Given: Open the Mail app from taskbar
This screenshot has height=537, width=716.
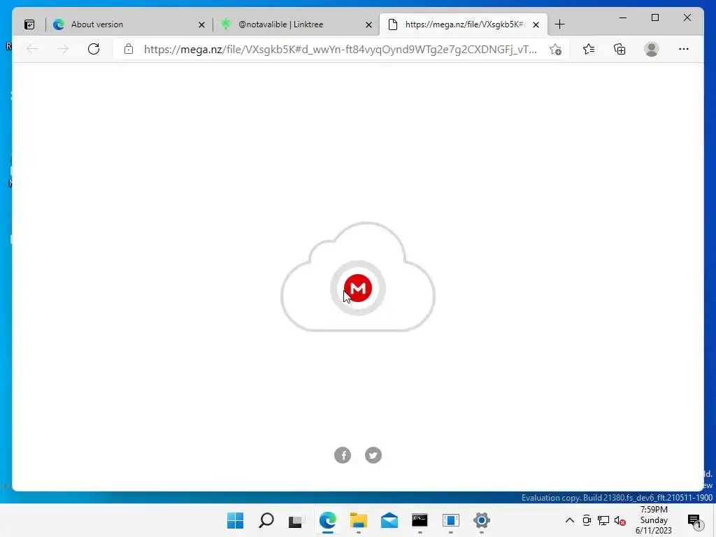Looking at the screenshot, I should point(389,520).
